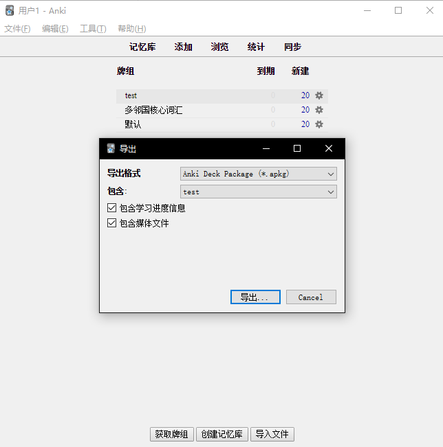Close the 导出 dialog
The height and width of the screenshot is (447, 443).
click(329, 148)
